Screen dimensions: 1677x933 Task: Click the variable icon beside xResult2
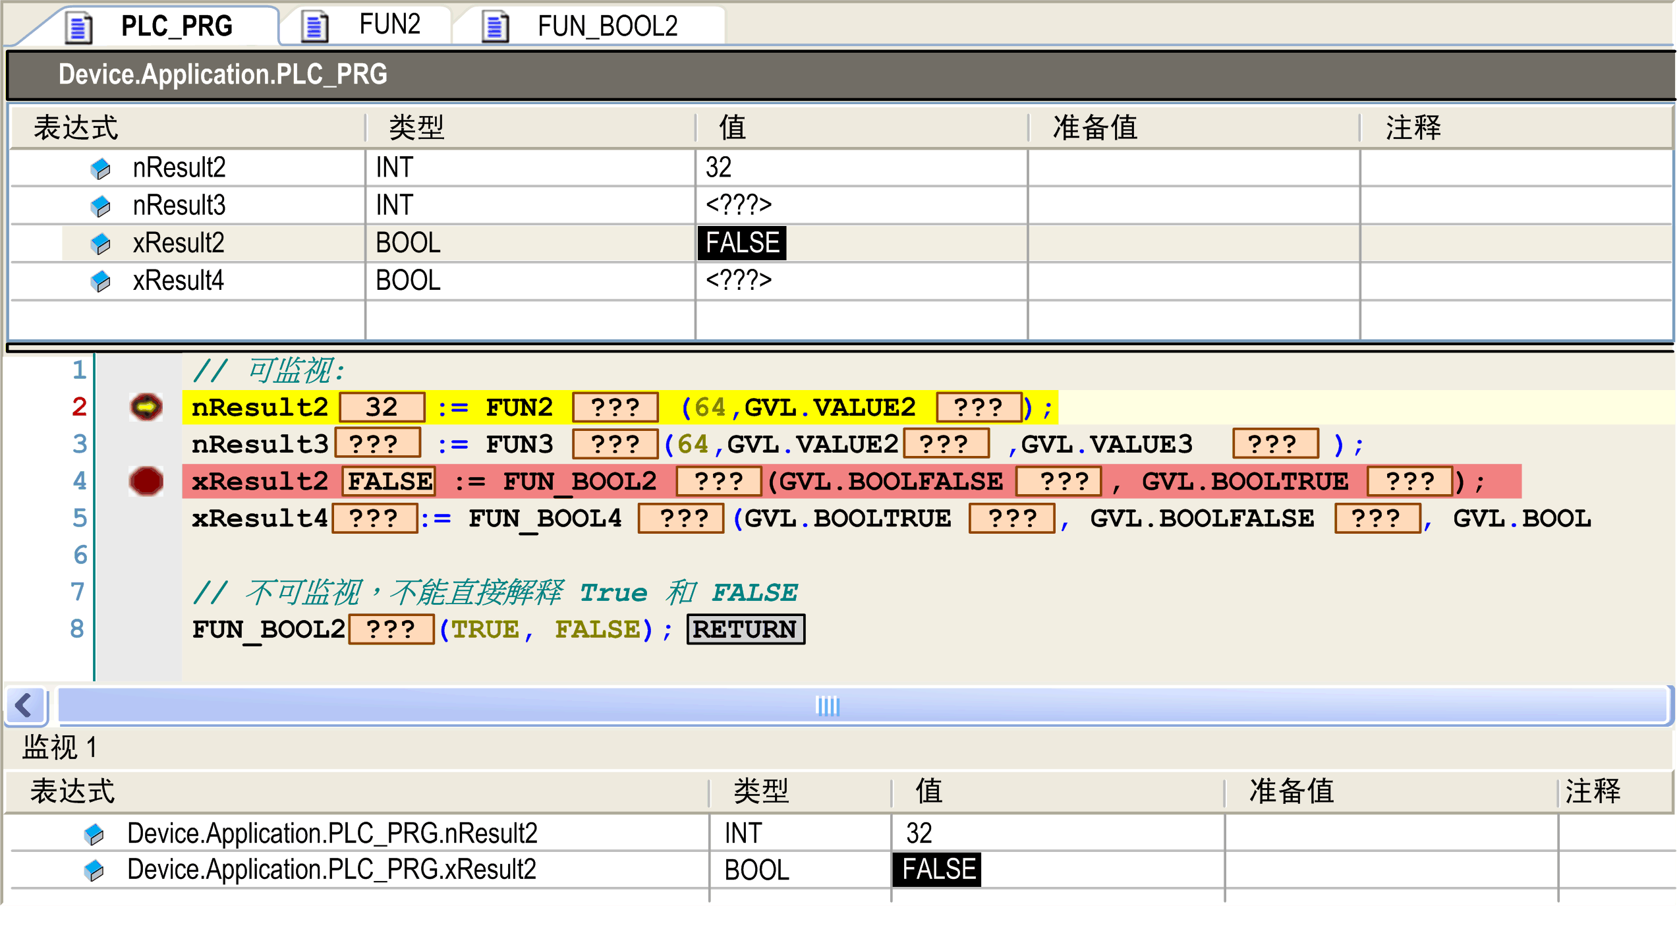100,242
